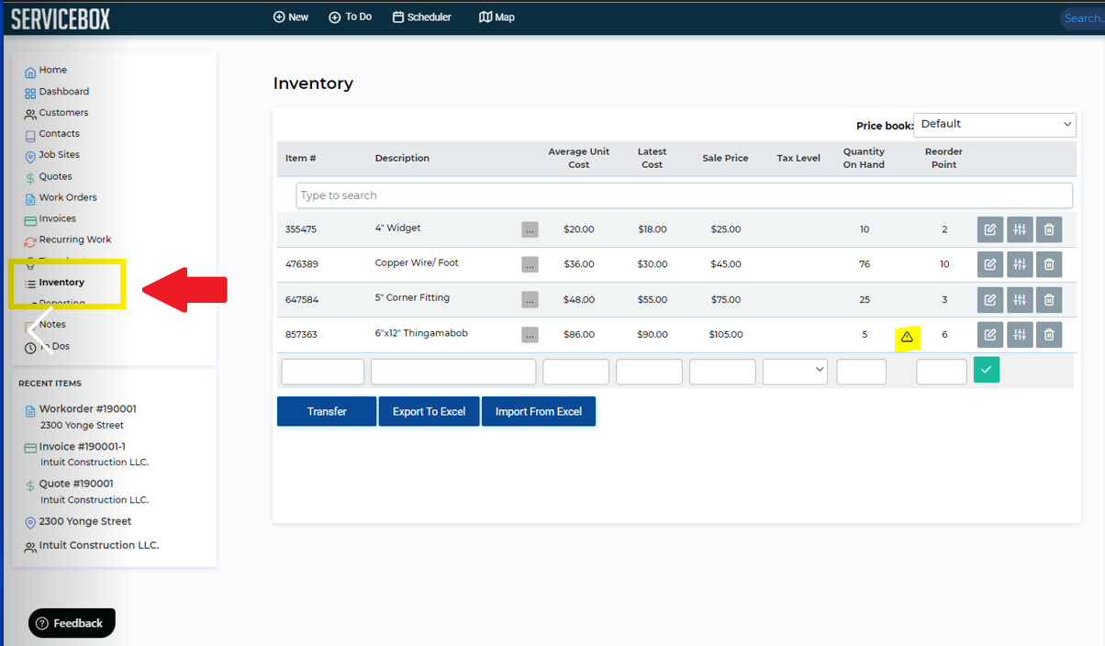Click the Quotes dollar icon
The width and height of the screenshot is (1105, 646).
[30, 178]
